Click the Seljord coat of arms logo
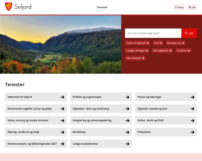The height and width of the screenshot is (161, 202). point(8,7)
